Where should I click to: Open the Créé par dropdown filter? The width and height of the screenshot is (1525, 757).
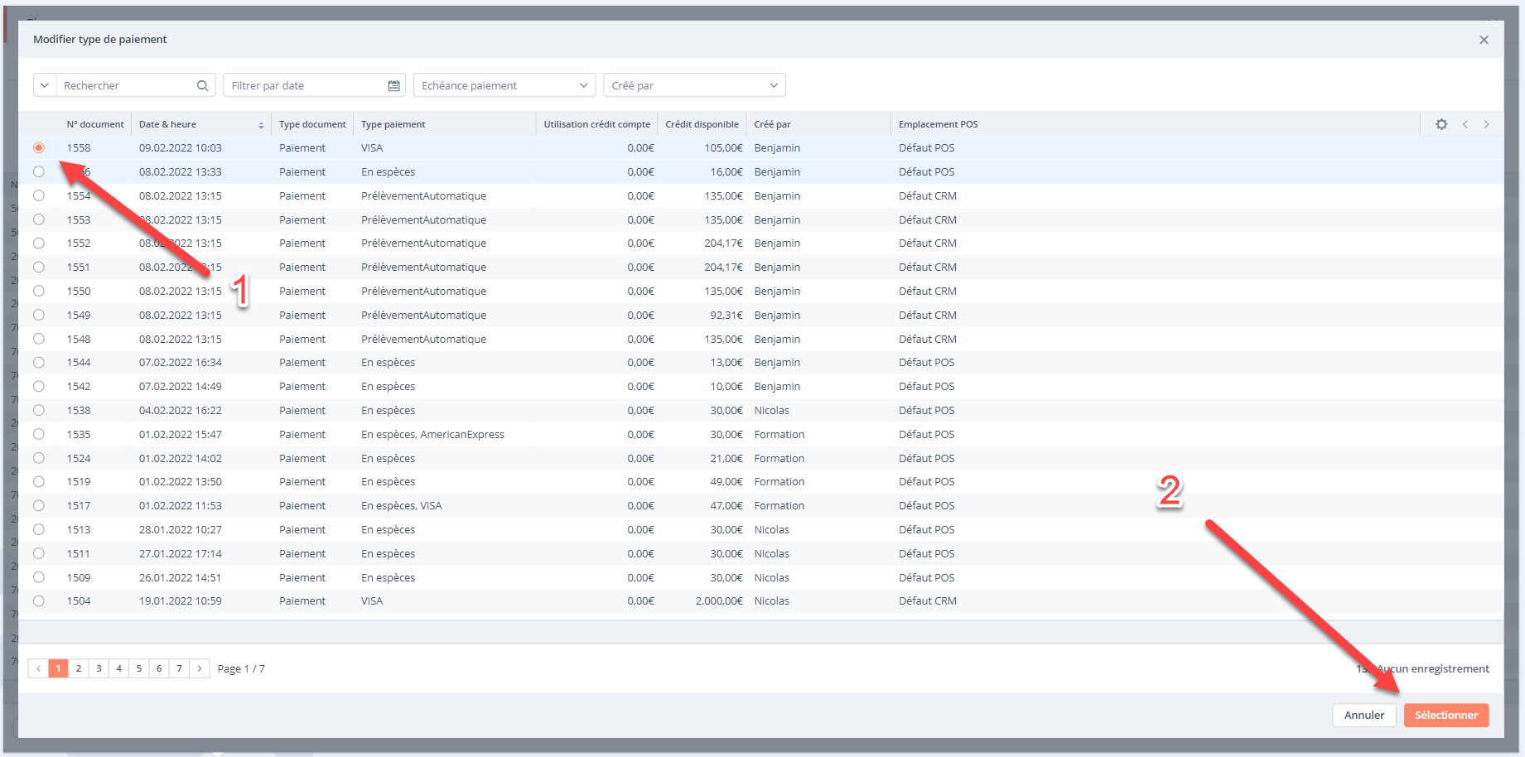coord(694,85)
